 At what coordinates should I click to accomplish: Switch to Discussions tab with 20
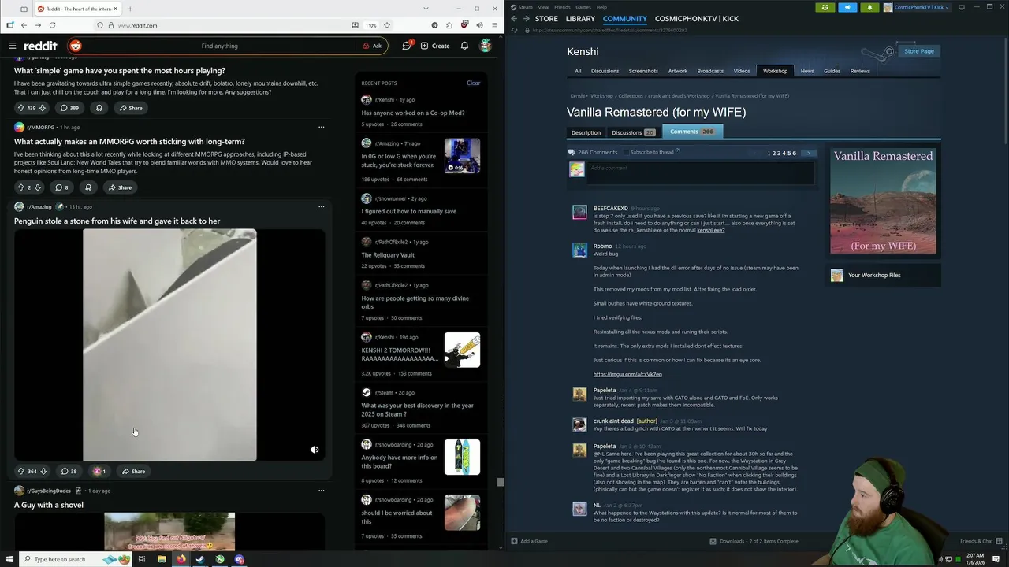click(633, 132)
